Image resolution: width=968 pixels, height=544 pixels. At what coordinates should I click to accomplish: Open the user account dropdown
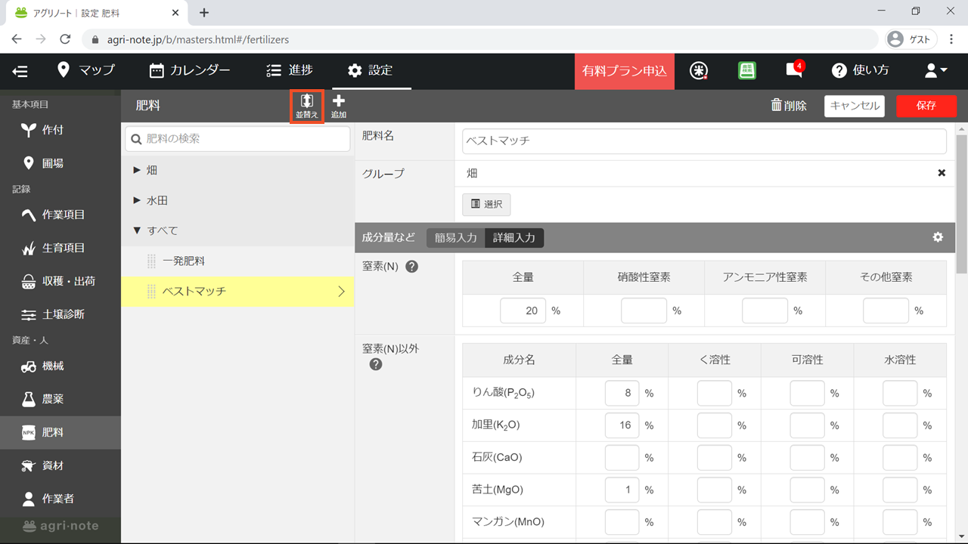click(936, 70)
